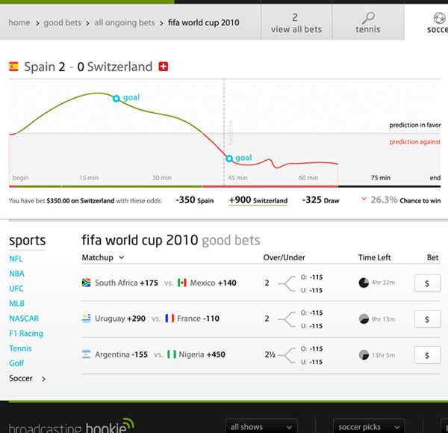Click the 9hr 13m time pie icon

pos(364,319)
